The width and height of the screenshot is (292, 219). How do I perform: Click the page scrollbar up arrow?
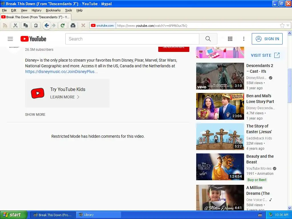[290, 33]
